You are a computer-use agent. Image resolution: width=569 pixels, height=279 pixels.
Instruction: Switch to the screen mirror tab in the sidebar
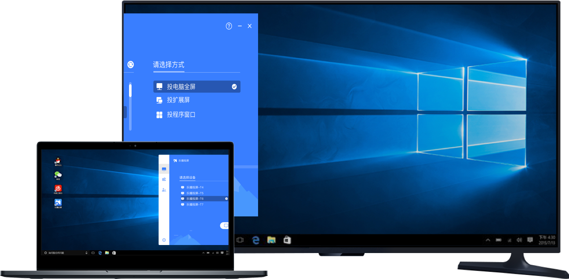(164, 169)
